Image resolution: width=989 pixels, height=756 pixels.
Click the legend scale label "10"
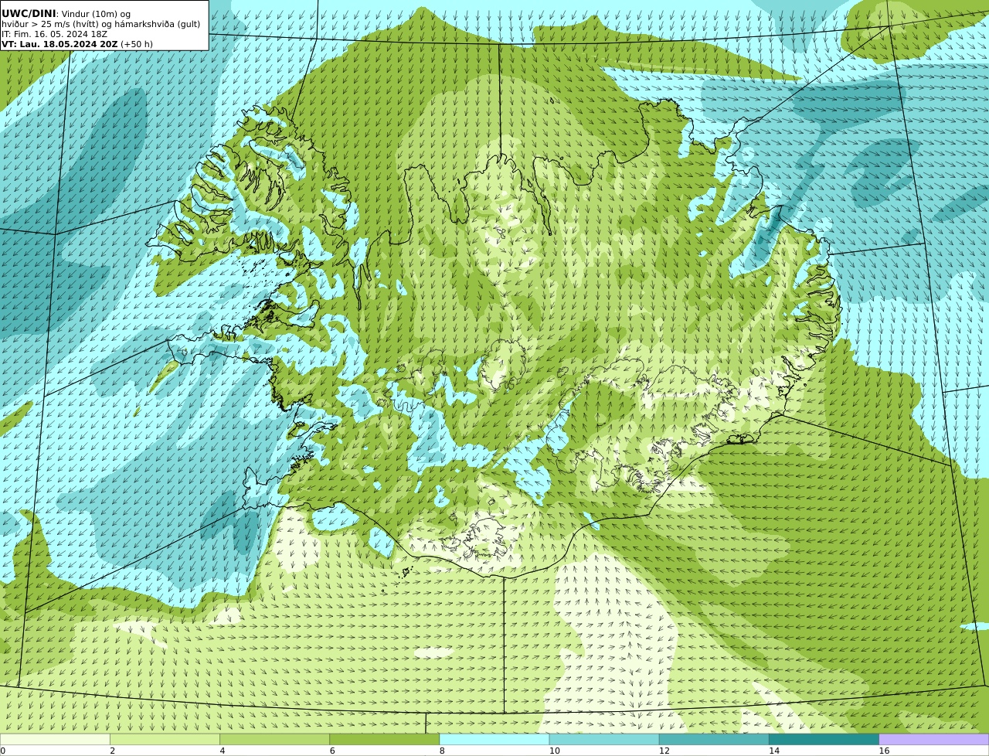[x=555, y=751]
